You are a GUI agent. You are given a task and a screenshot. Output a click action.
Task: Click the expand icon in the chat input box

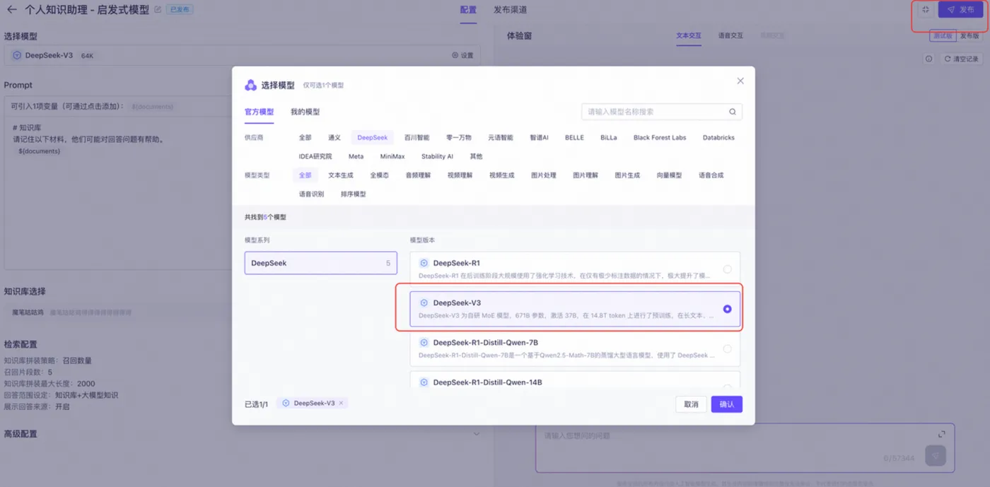[942, 435]
